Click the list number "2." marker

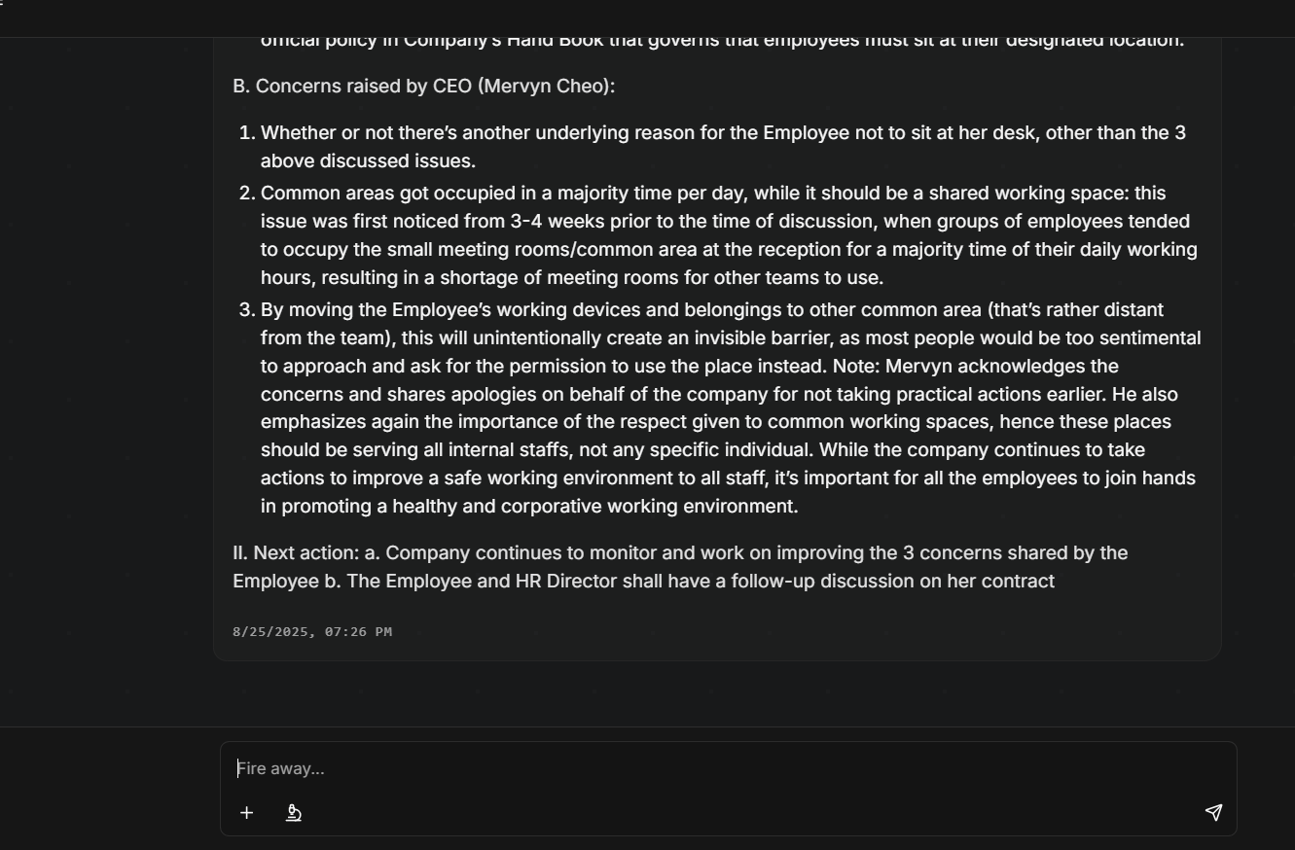pyautogui.click(x=247, y=194)
